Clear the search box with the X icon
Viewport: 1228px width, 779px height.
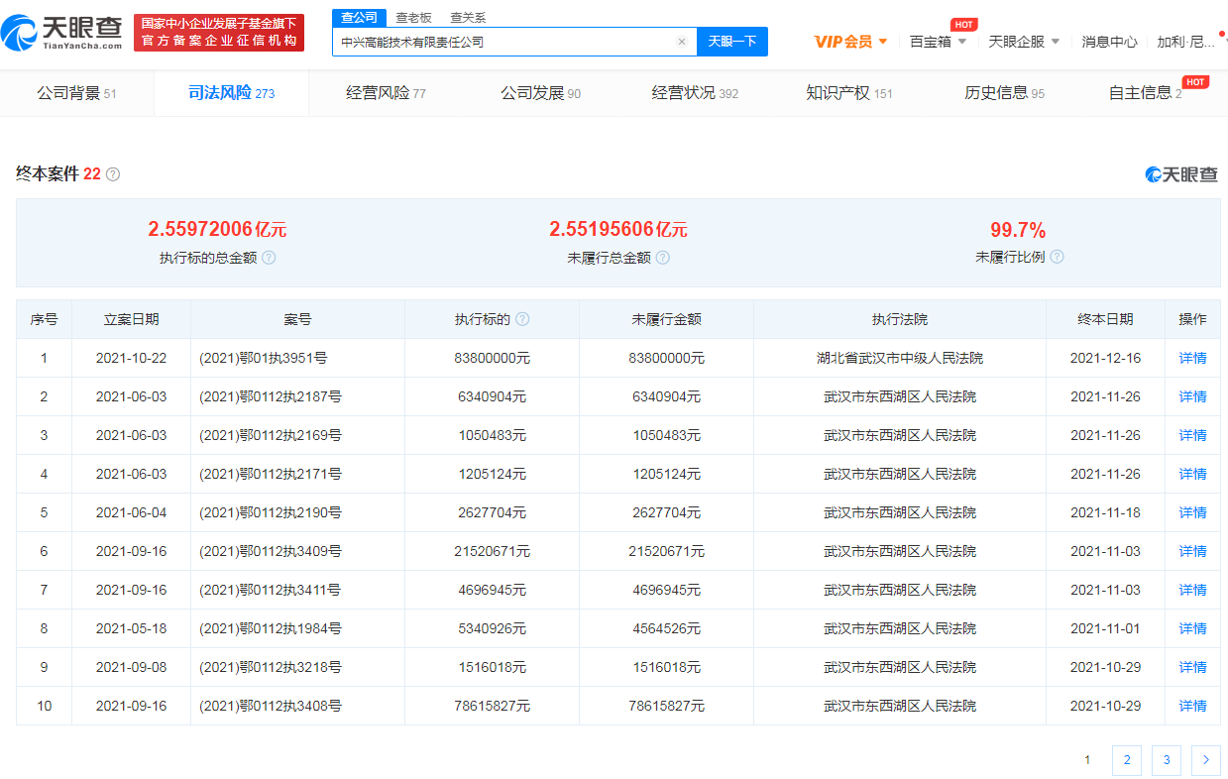pyautogui.click(x=682, y=42)
